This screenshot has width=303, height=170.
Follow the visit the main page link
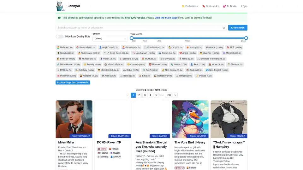[x=166, y=18]
